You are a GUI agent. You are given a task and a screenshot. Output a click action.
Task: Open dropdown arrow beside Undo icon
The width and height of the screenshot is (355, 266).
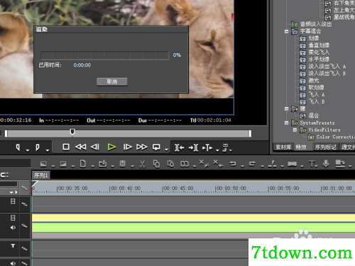coord(242,167)
